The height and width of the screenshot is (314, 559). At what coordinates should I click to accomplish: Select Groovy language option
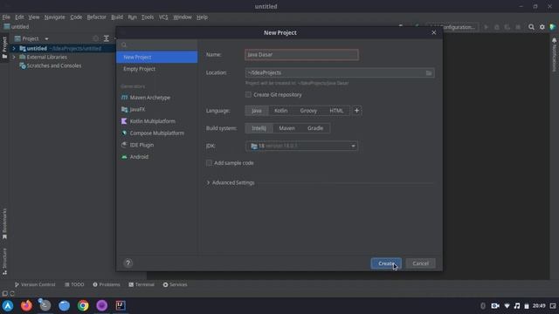308,111
